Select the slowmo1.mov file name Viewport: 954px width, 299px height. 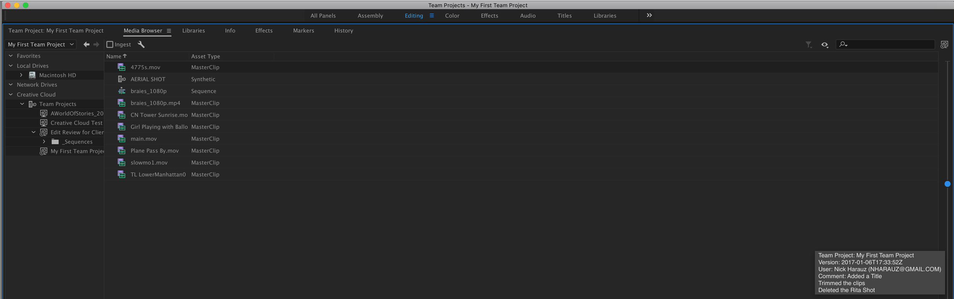click(149, 163)
